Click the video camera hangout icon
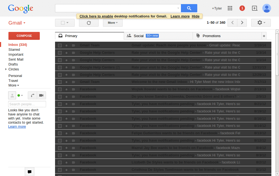Viewport: 279px width, 176px height. click(x=41, y=96)
